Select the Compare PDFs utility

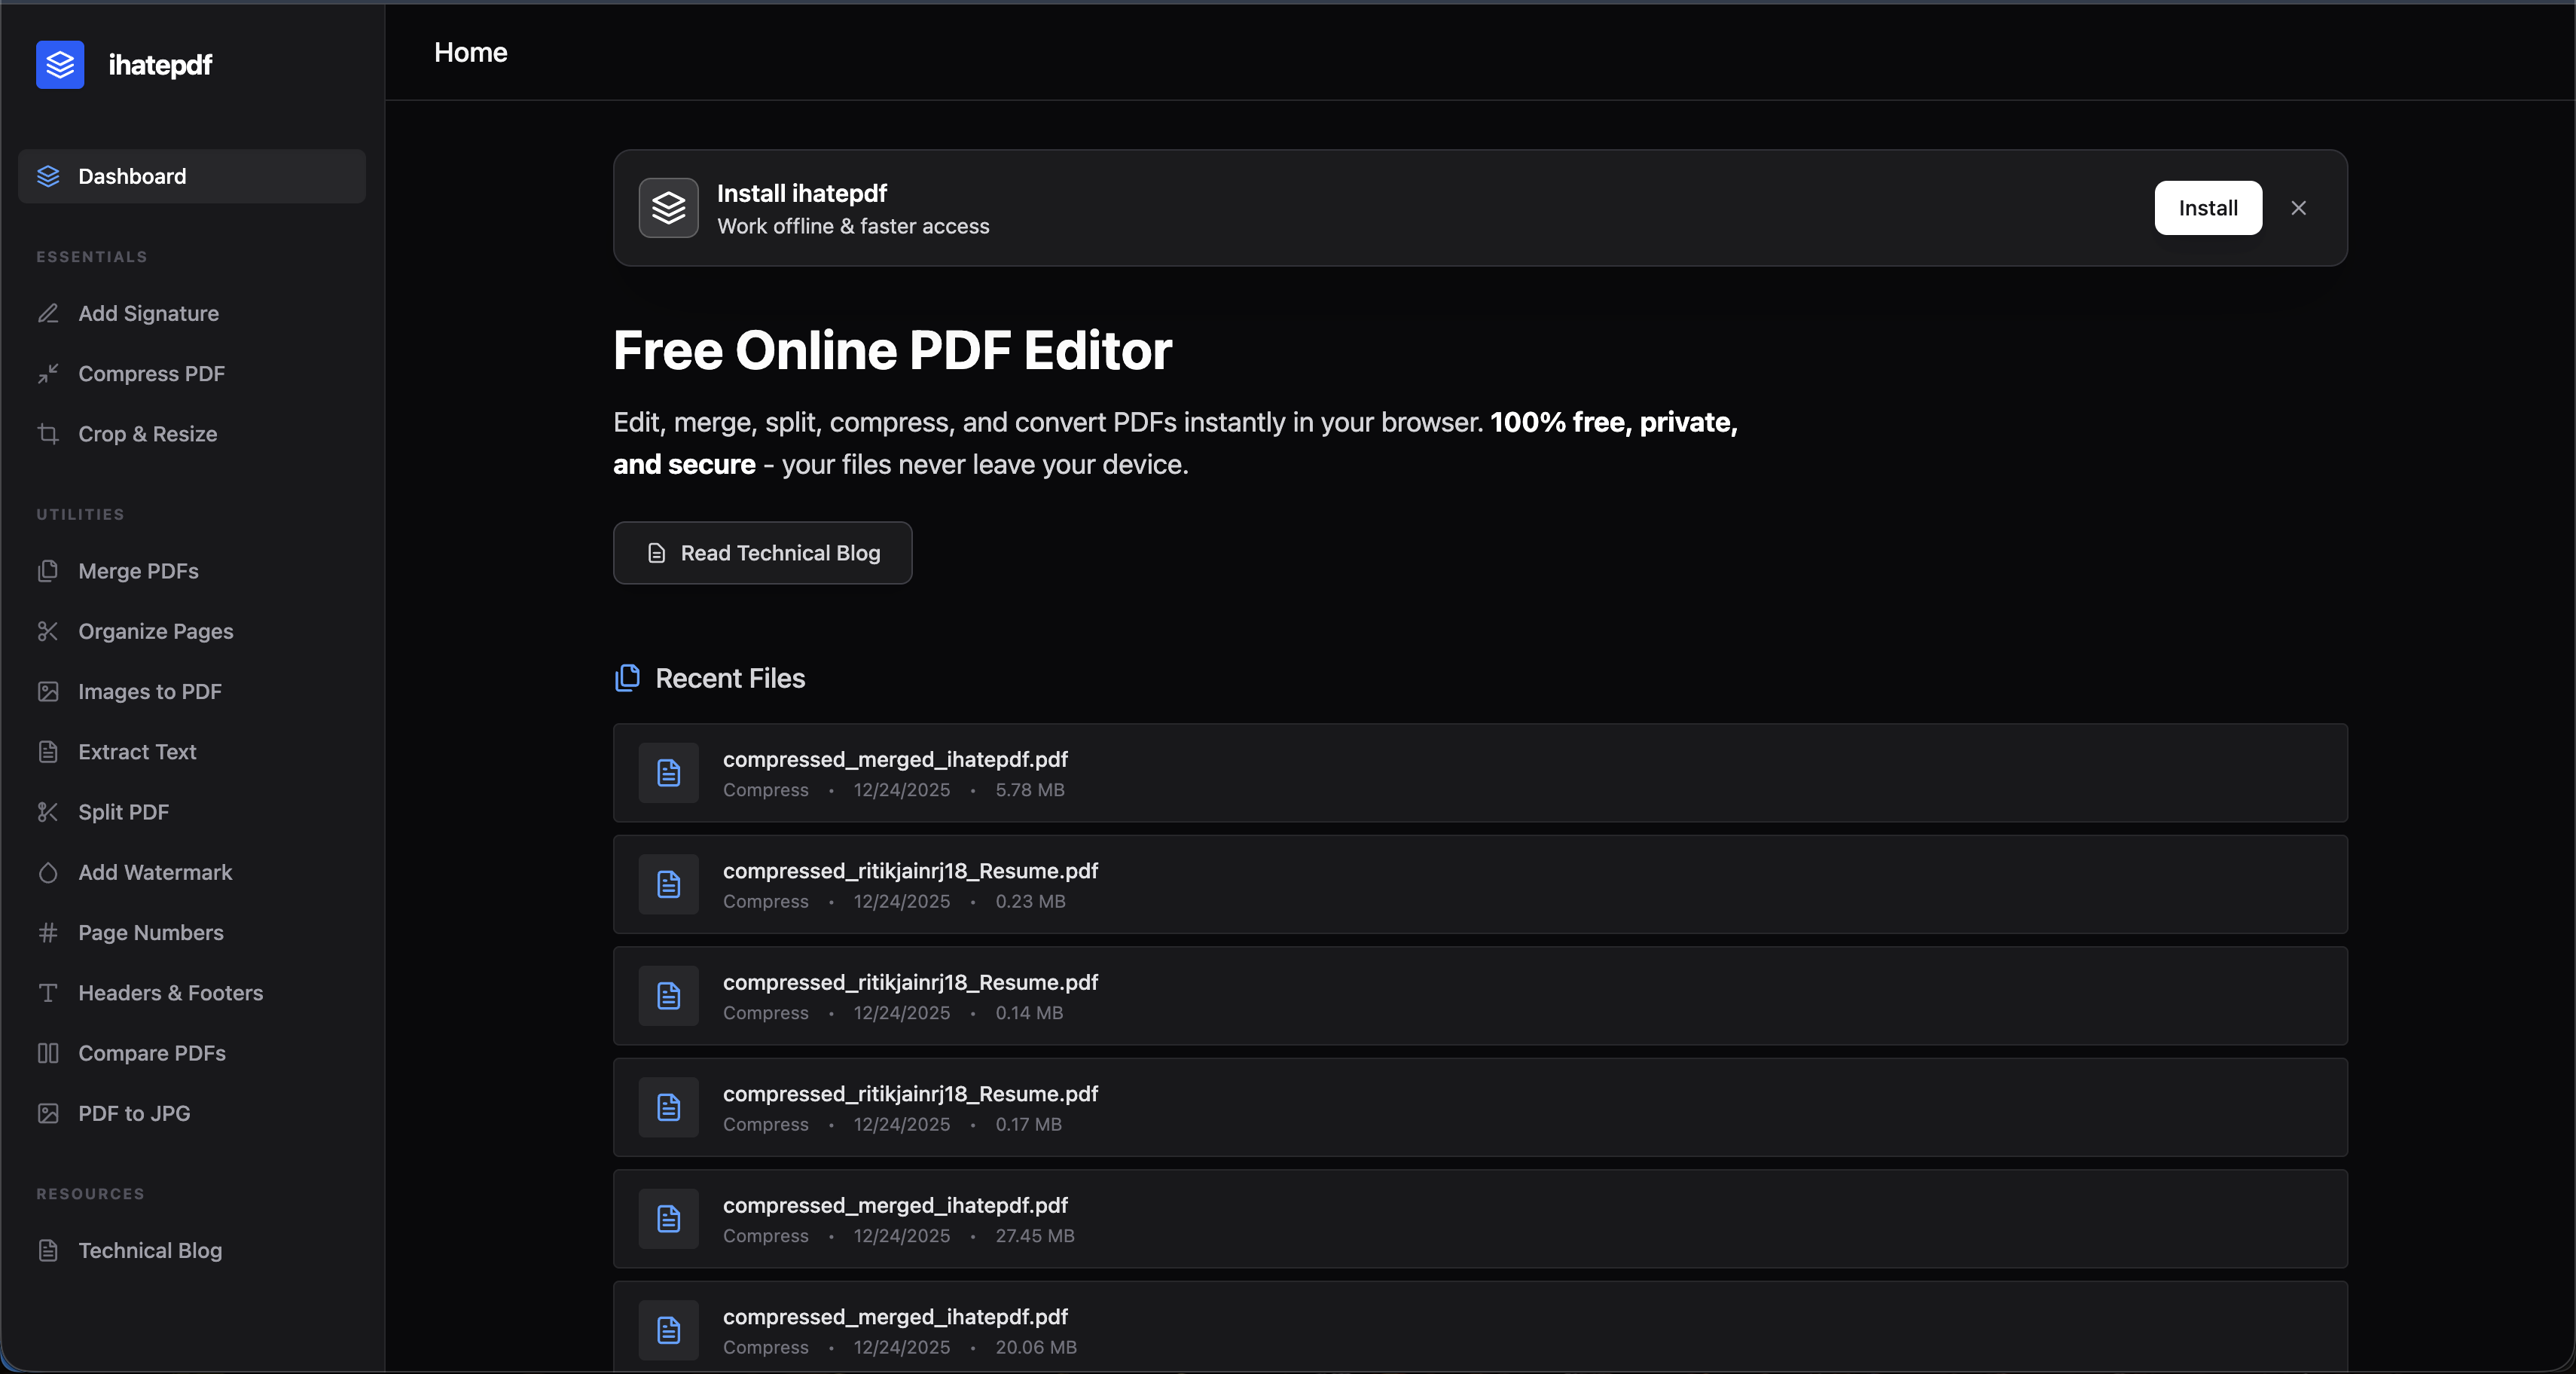pyautogui.click(x=151, y=1053)
